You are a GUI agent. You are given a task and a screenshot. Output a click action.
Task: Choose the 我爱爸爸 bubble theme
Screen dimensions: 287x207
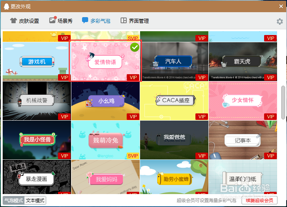(174, 140)
